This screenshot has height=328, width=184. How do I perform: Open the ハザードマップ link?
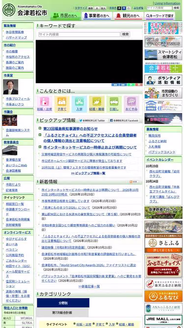(x=16, y=38)
